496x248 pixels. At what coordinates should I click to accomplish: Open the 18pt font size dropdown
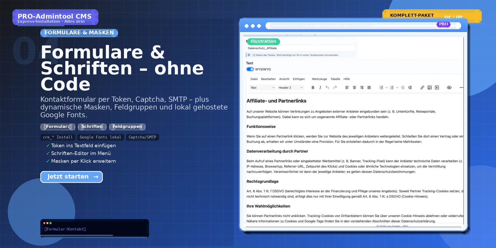tap(262, 88)
